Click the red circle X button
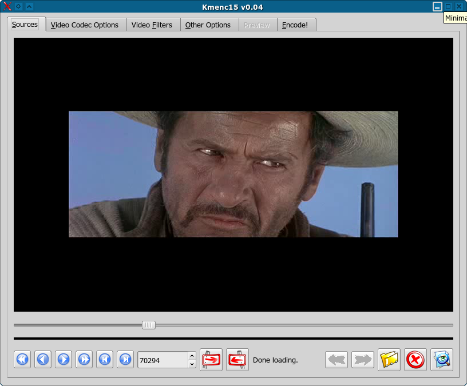Screen dimensions: 467x386 click(415, 360)
